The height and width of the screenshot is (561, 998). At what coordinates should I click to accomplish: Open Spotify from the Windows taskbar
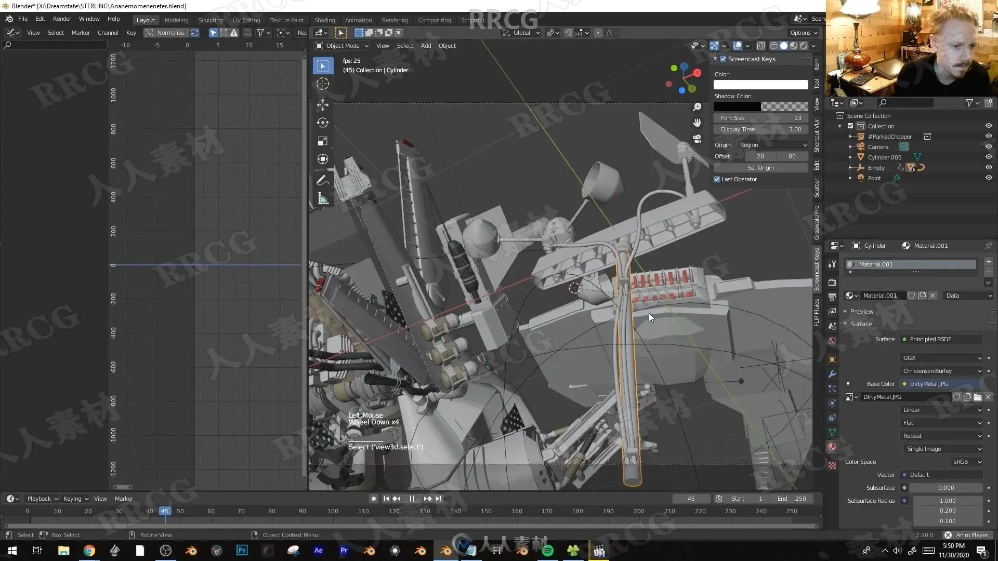(x=547, y=551)
